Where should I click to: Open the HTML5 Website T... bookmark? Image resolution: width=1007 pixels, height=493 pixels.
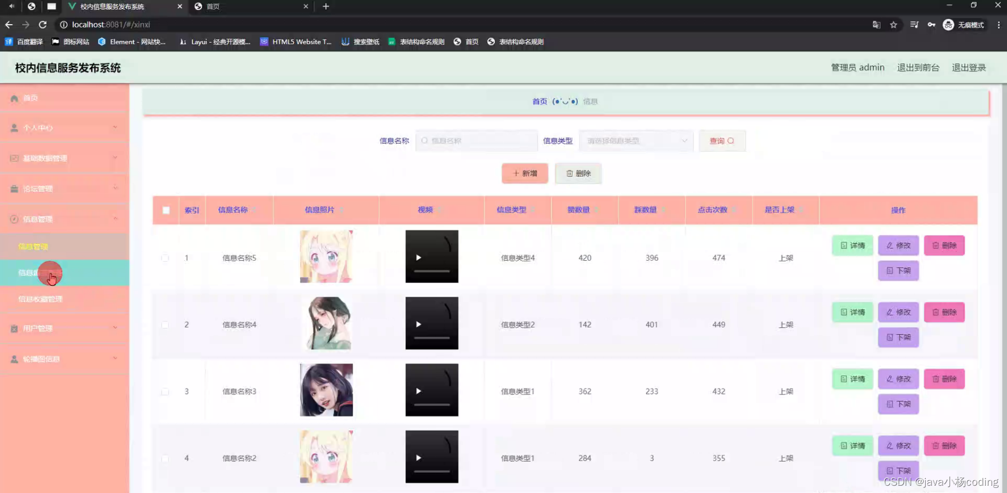[x=296, y=41]
